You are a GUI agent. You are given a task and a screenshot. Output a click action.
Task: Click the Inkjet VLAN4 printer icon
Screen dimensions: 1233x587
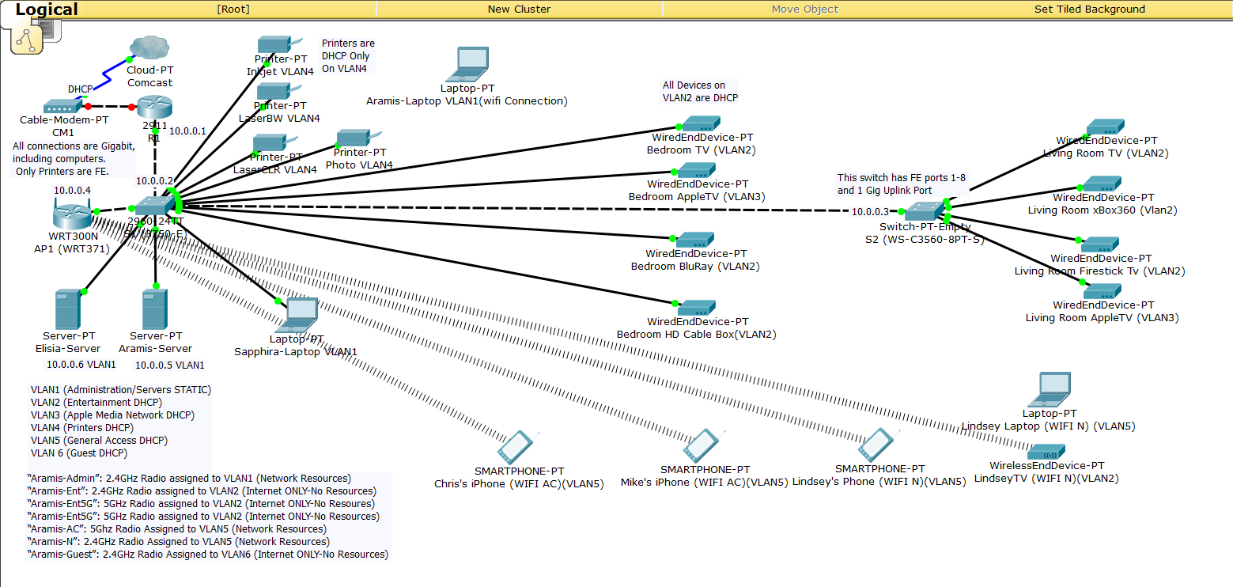274,44
